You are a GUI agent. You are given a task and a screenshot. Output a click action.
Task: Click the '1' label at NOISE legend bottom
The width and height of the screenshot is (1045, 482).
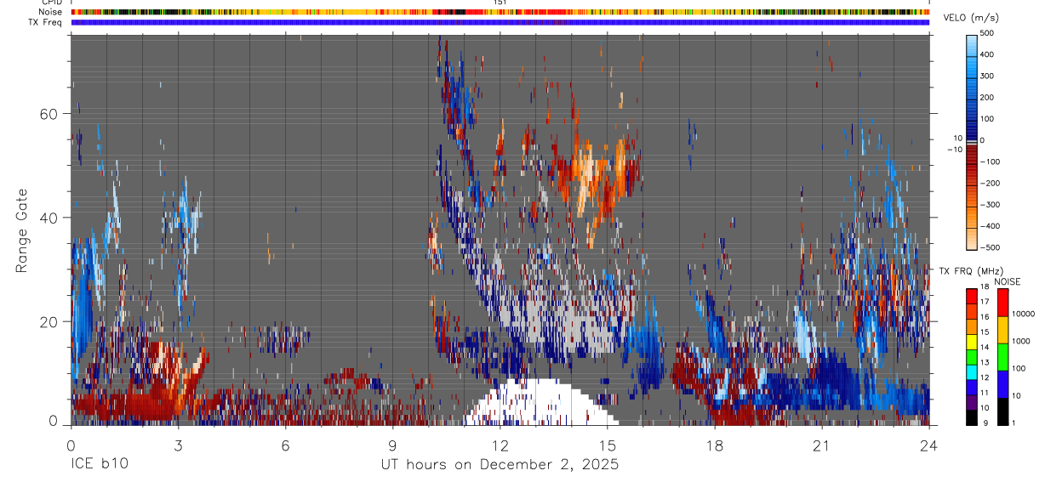pyautogui.click(x=1014, y=423)
